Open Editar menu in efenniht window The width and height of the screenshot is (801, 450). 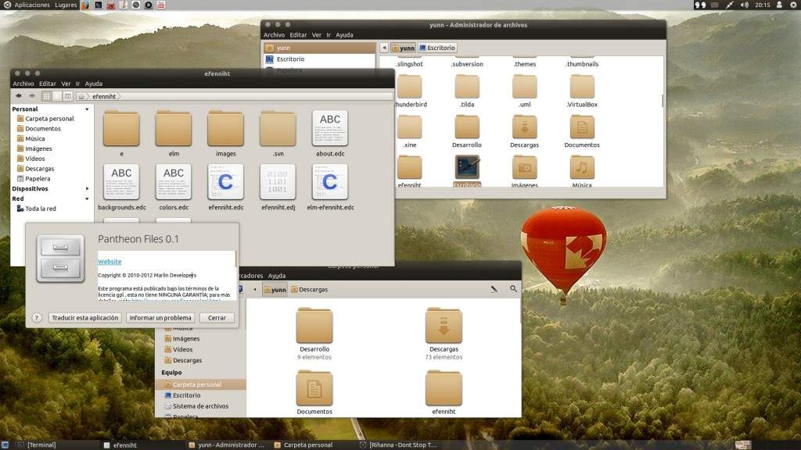point(48,84)
